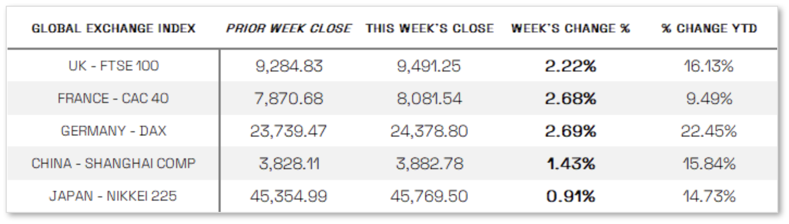Click the China - Shanghai Comp label
The image size is (789, 224).
pos(113,163)
